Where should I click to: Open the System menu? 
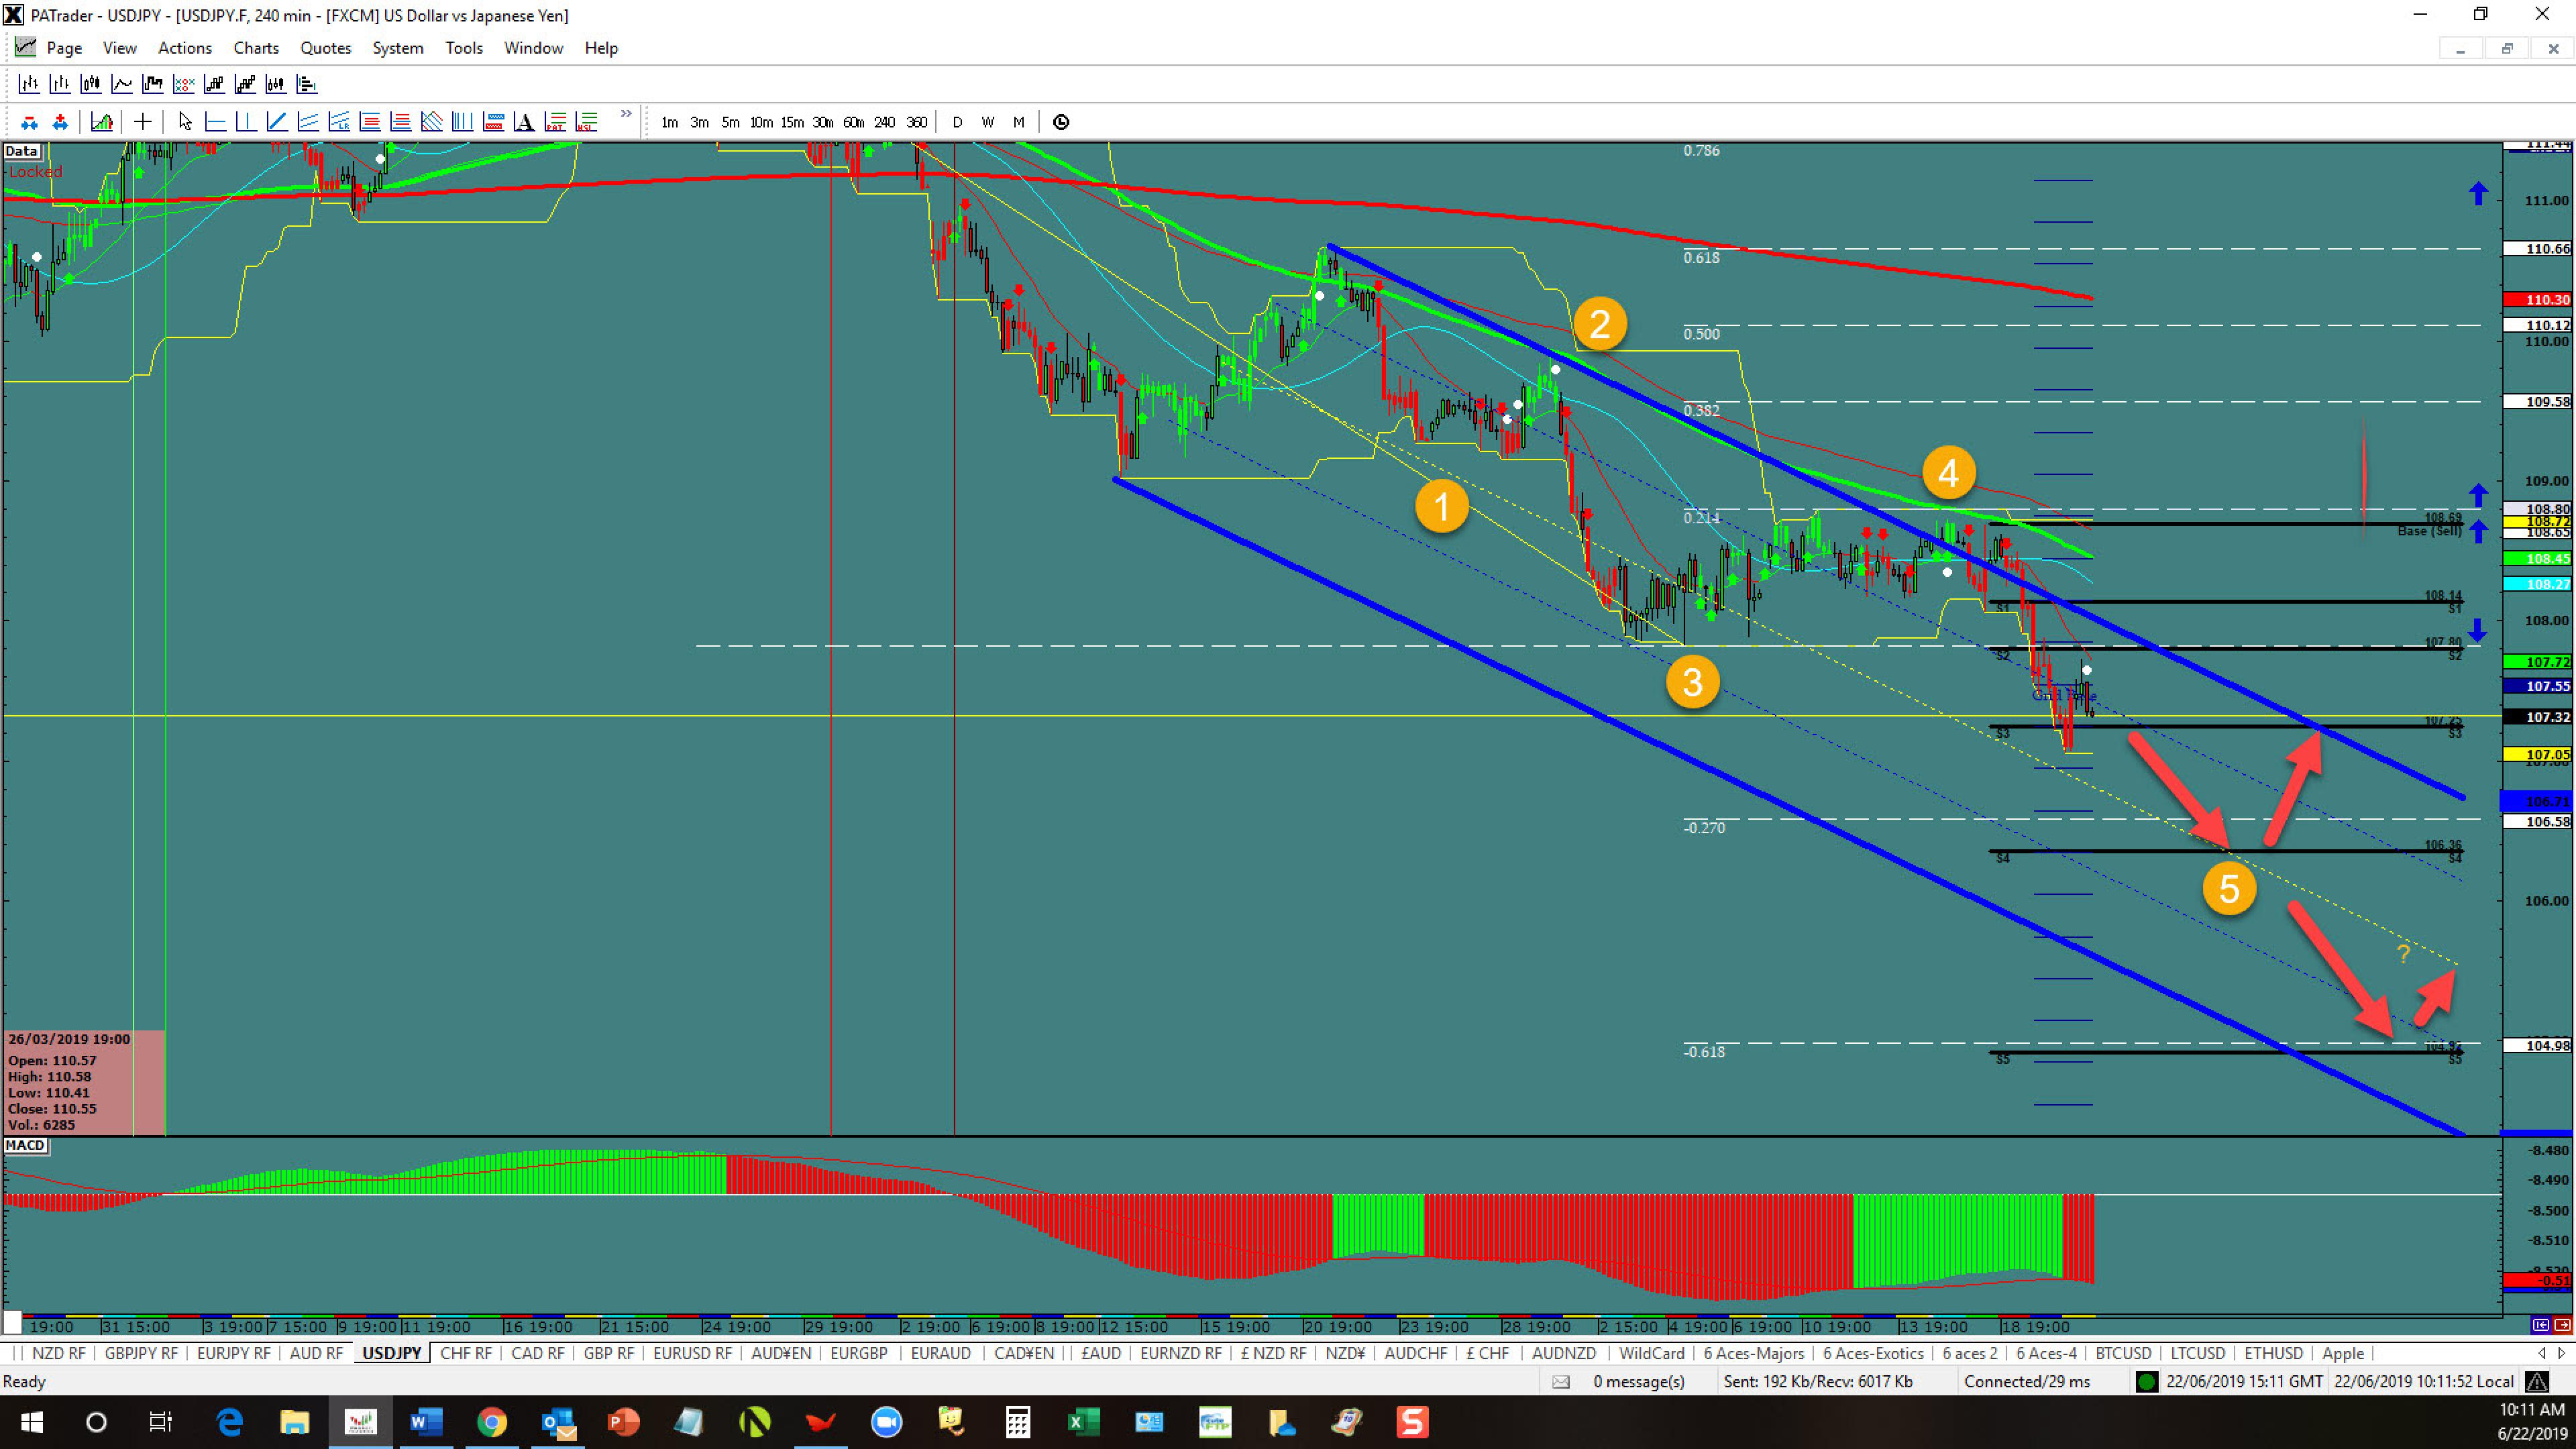(x=398, y=48)
